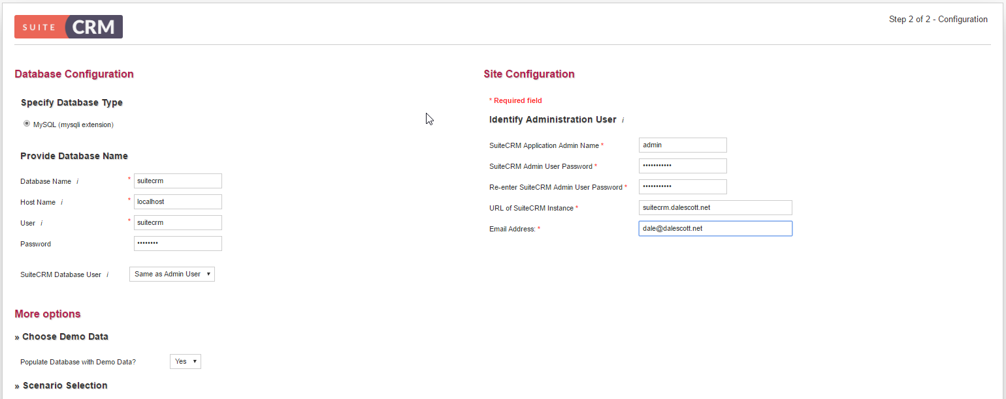Click the URL of SuiteCRM Instance field
Image resolution: width=1006 pixels, height=399 pixels.
point(715,207)
